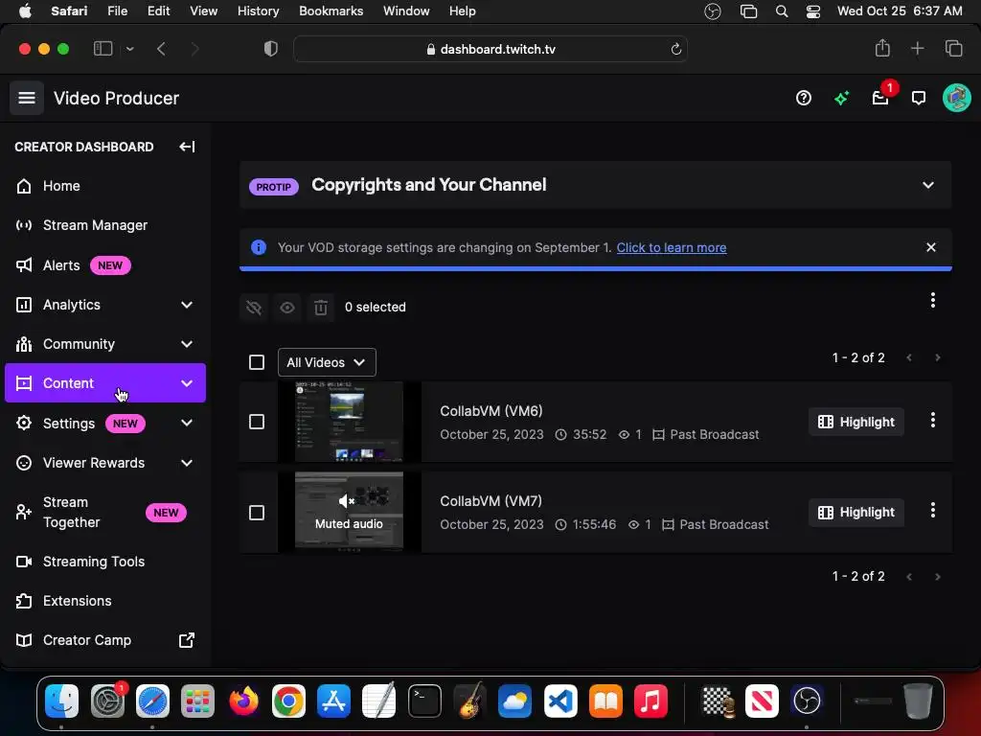The image size is (981, 736).
Task: Open Spotlight search in menu bar
Action: point(782,11)
